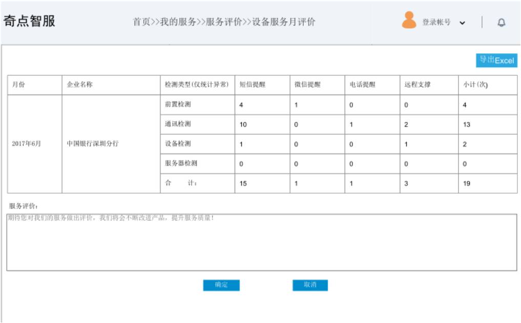
Task: Click the orange user avatar icon
Action: (409, 21)
